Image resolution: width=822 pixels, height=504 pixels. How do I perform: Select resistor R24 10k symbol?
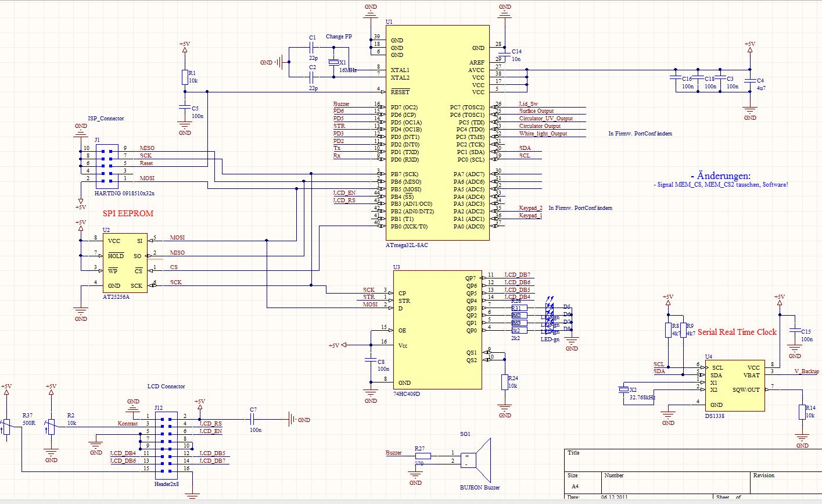coord(505,381)
